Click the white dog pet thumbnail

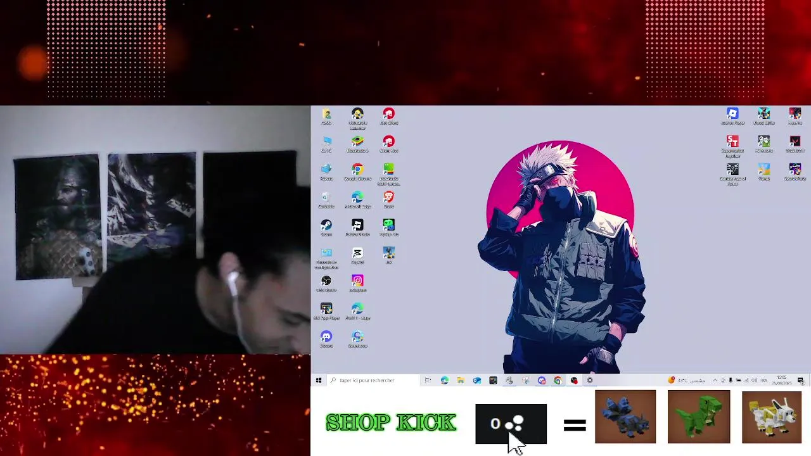pyautogui.click(x=772, y=417)
